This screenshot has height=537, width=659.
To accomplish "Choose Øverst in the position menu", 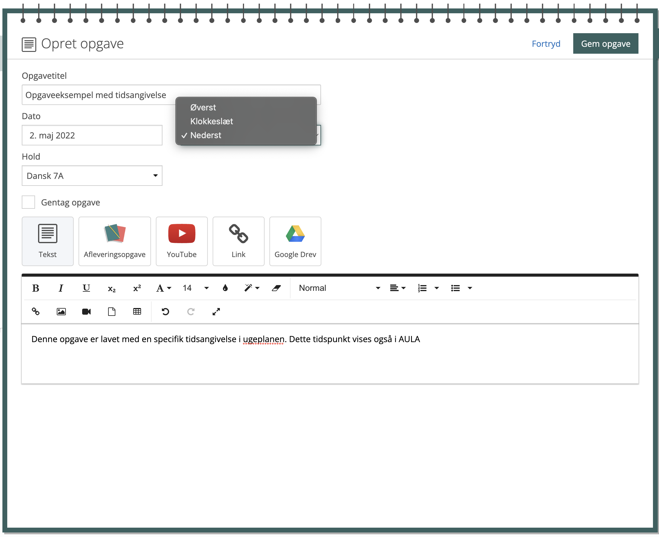I will pyautogui.click(x=203, y=107).
